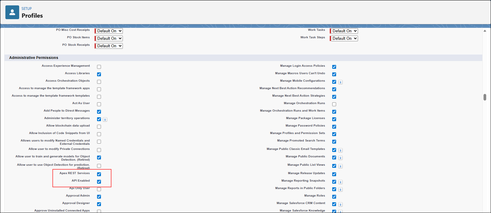The width and height of the screenshot is (491, 213).
Task: Show info for Manage Public List Views
Action: pyautogui.click(x=341, y=166)
